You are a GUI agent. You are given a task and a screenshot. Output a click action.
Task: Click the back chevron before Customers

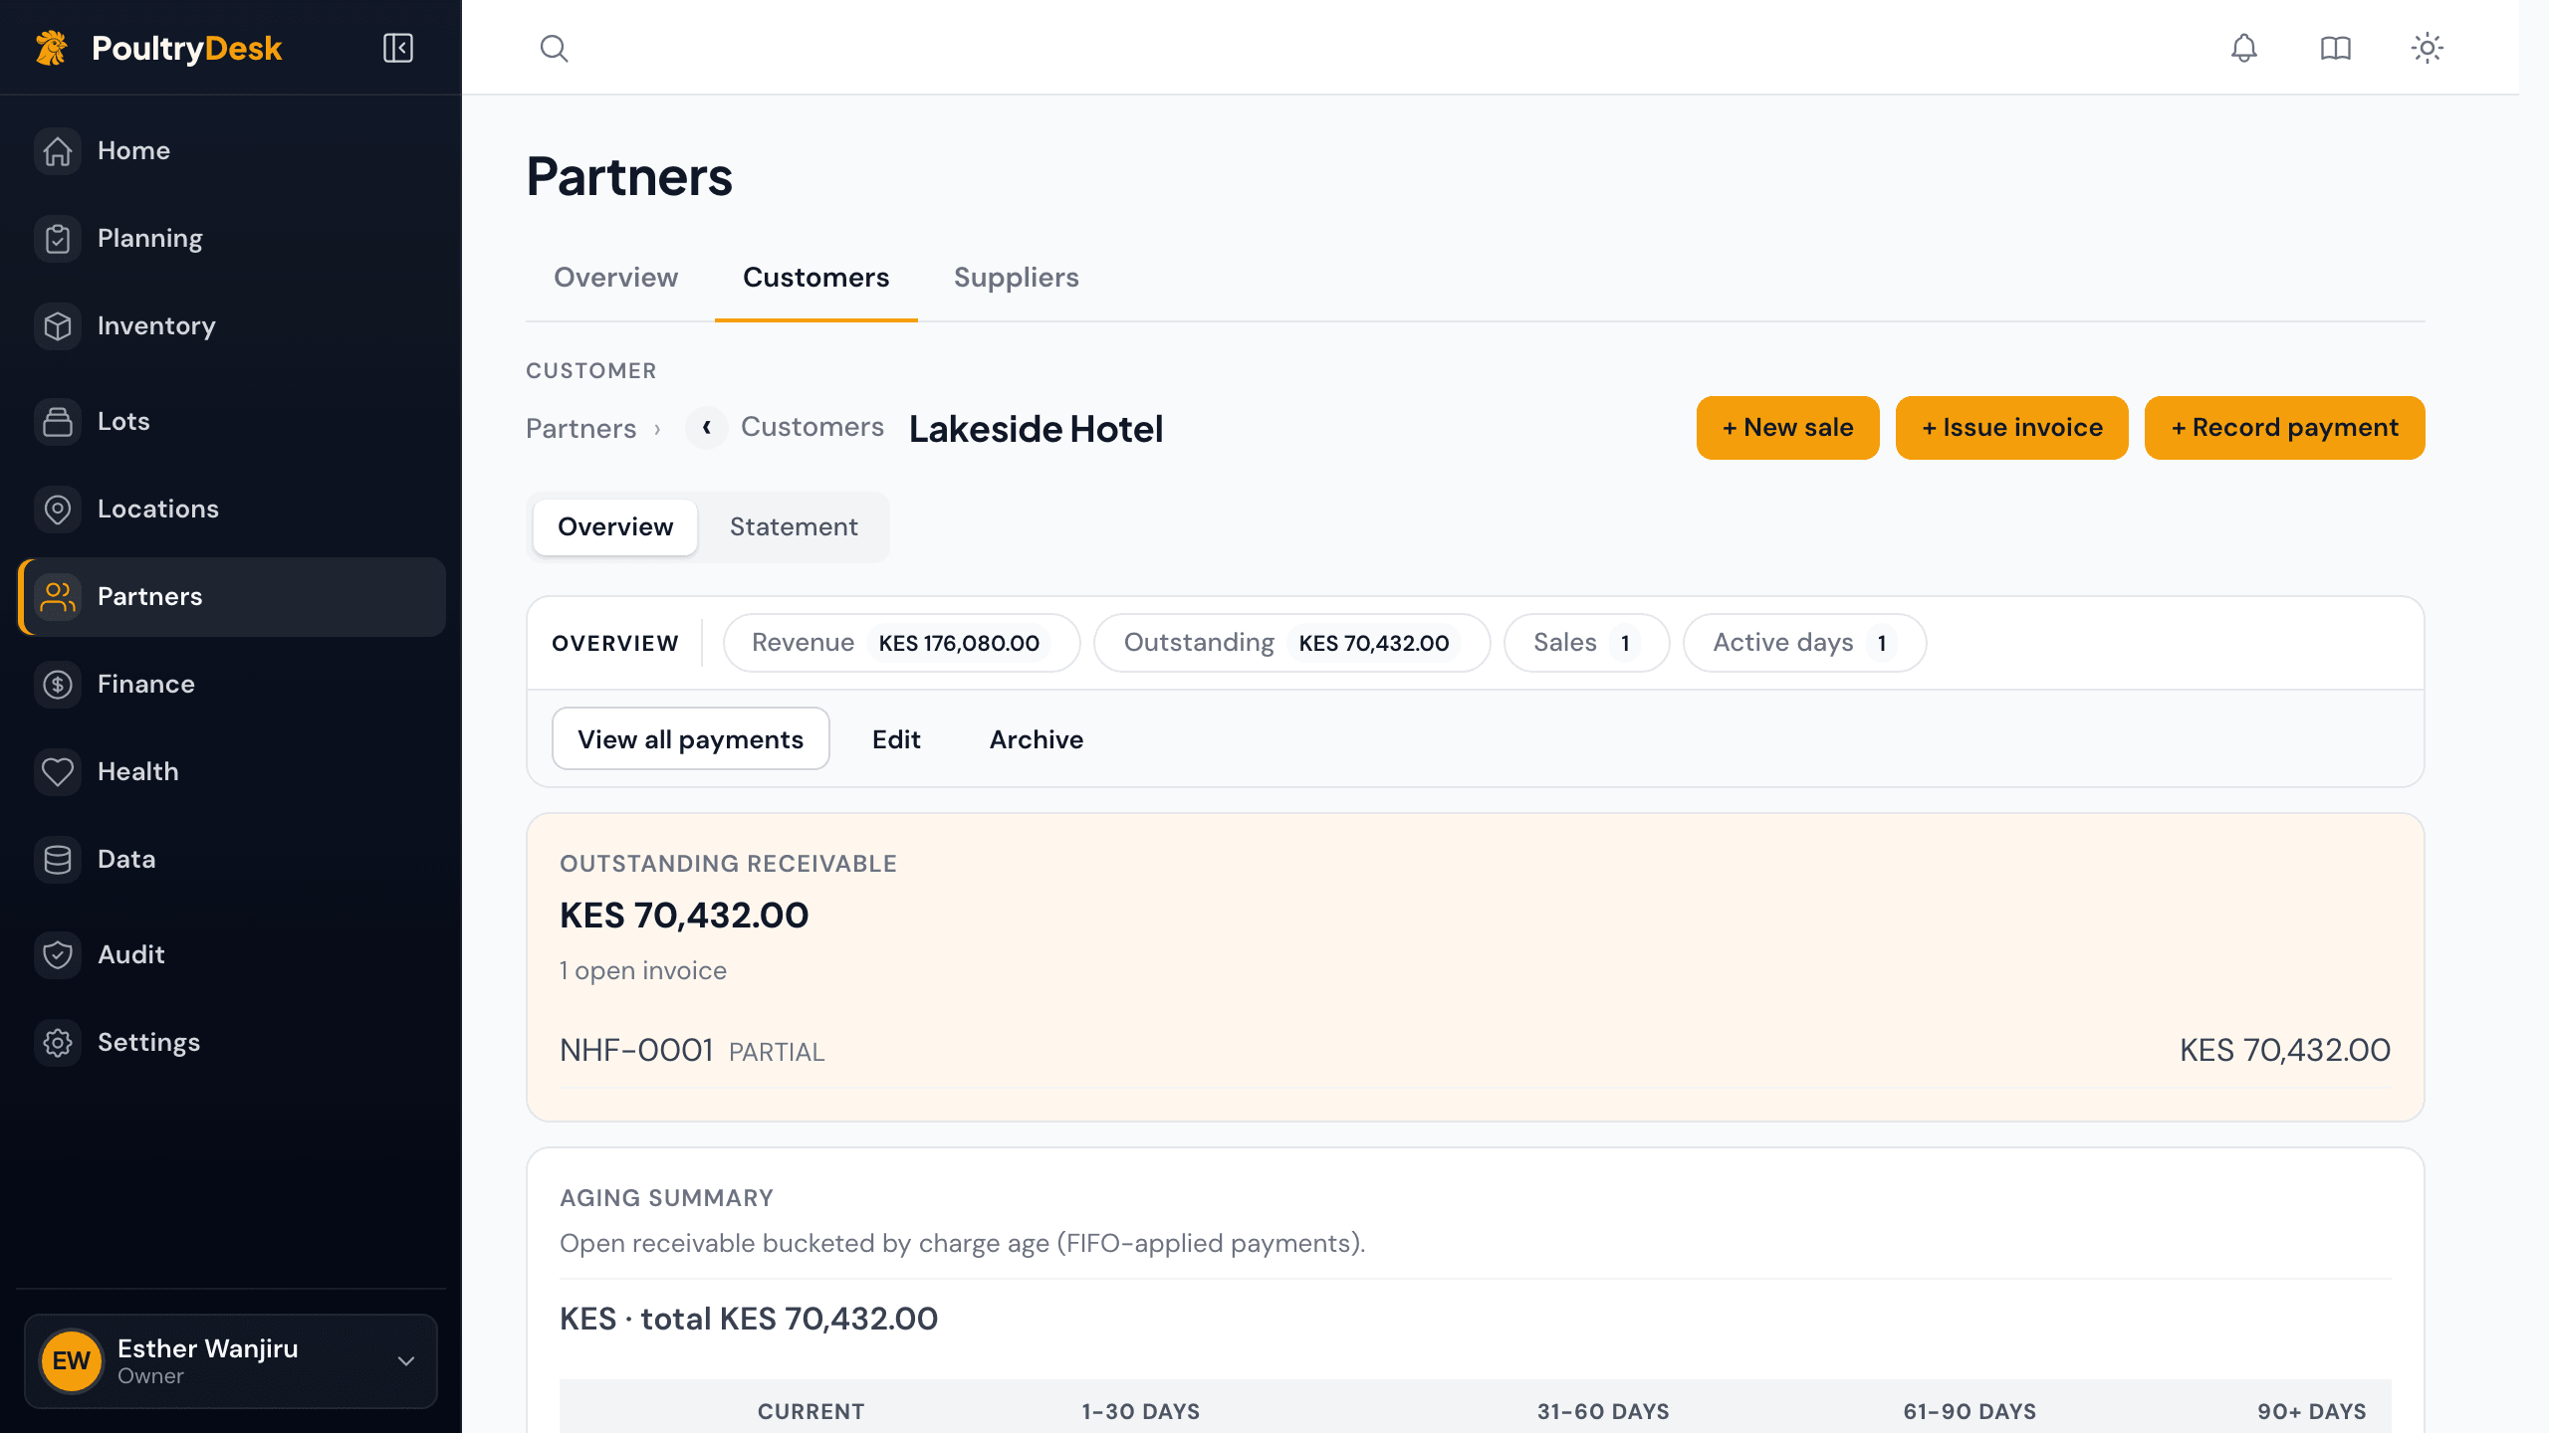tap(707, 428)
